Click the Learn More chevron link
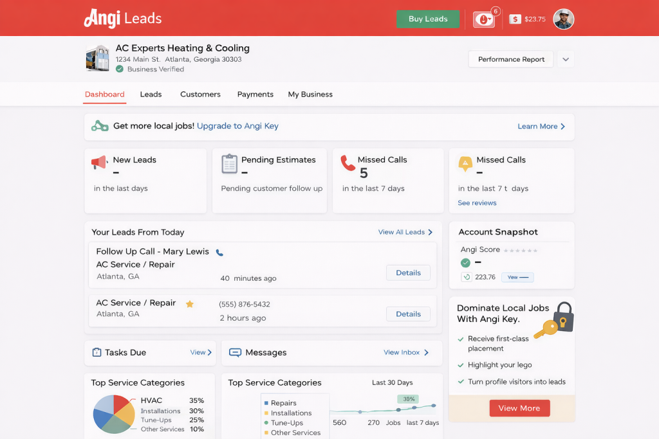This screenshot has width=659, height=439. click(541, 127)
